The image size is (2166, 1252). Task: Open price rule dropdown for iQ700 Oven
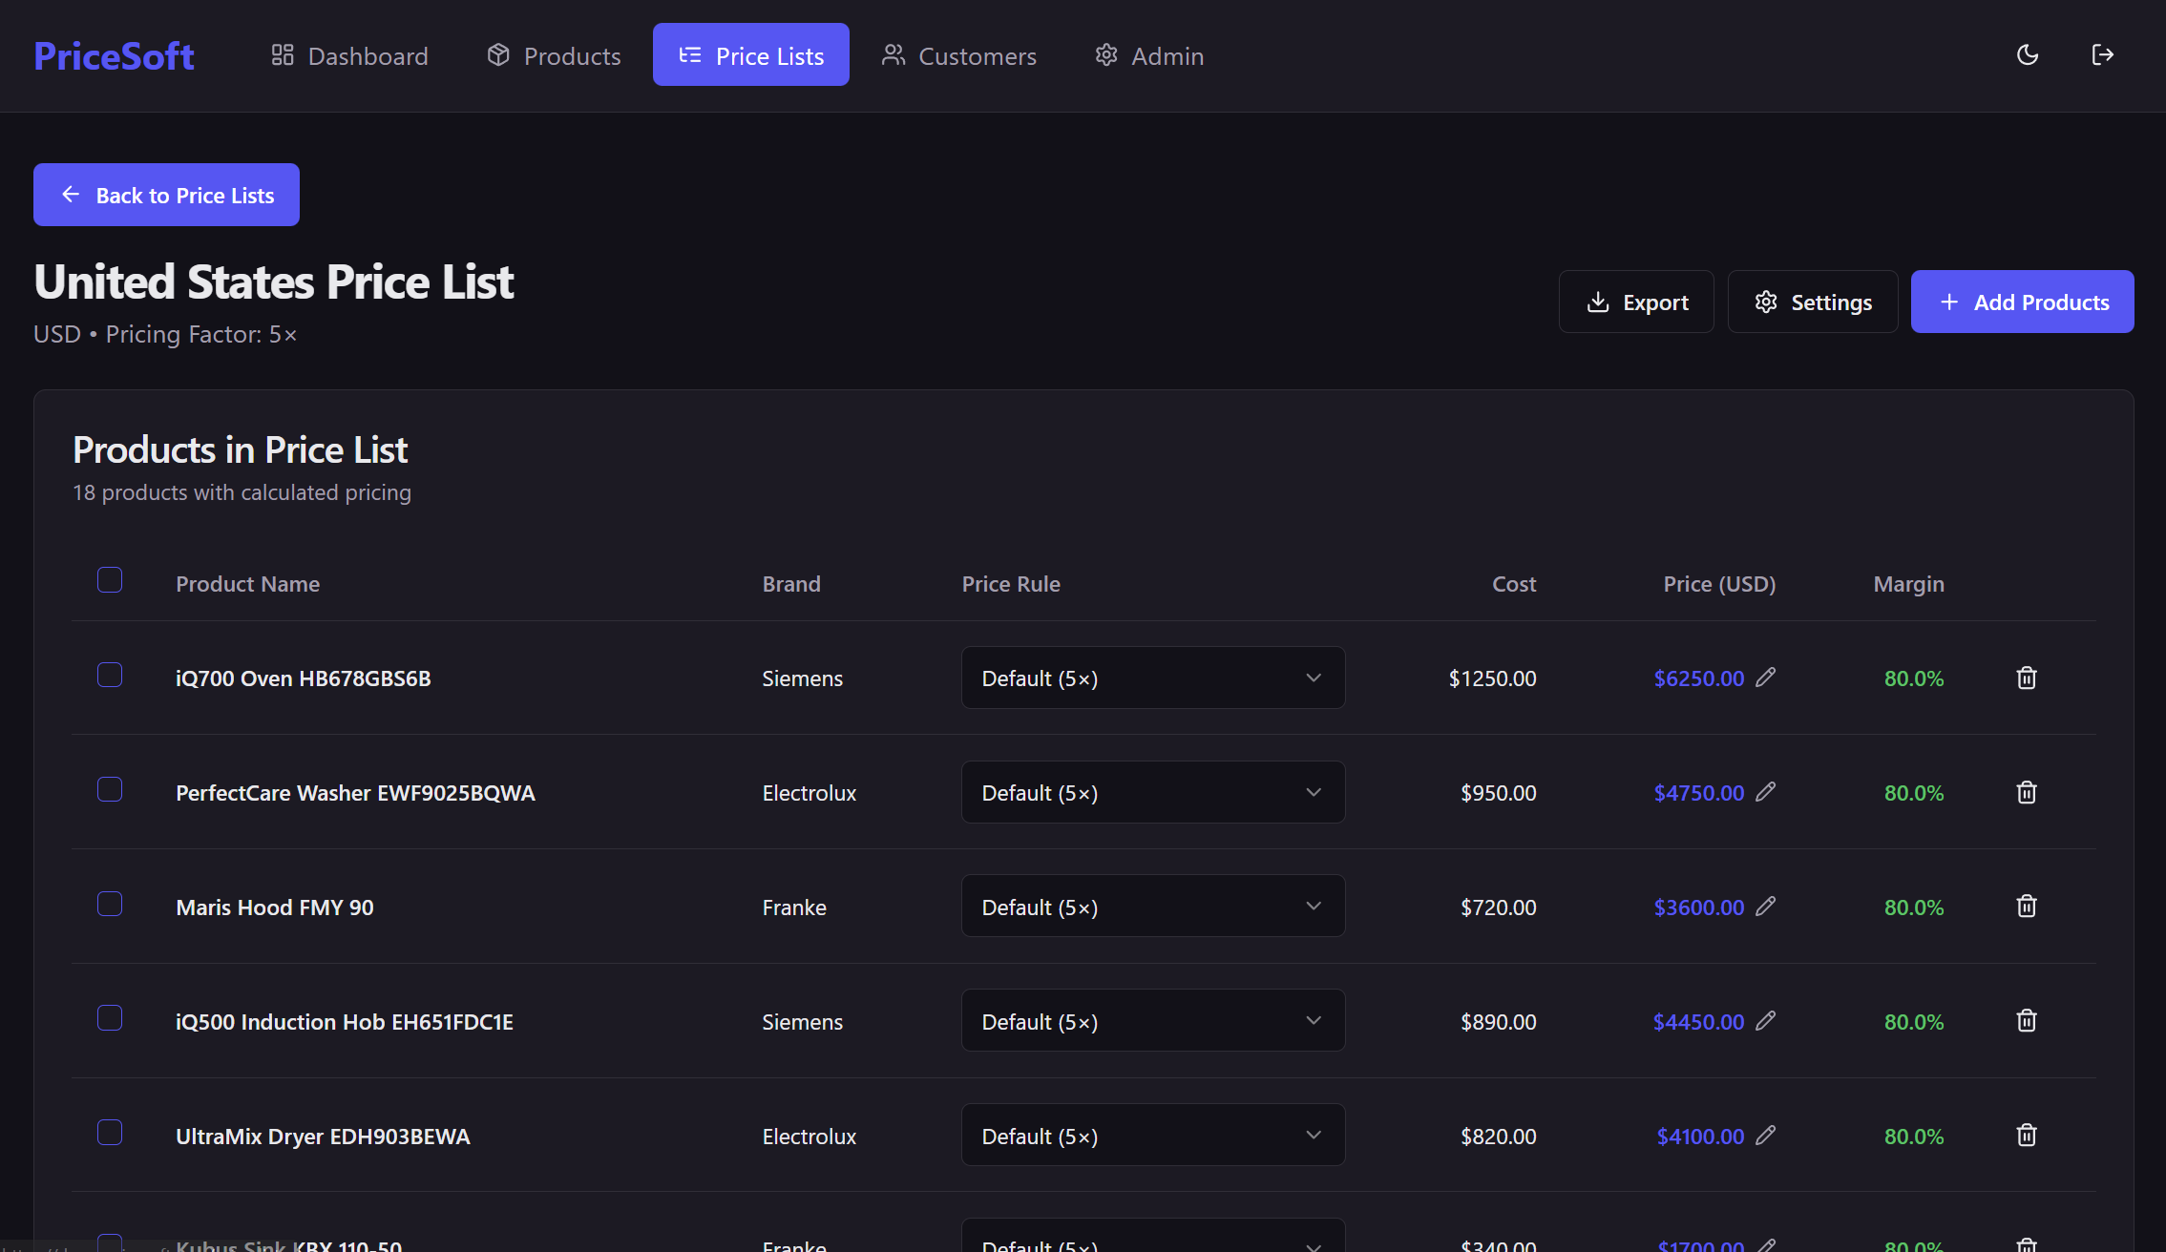coord(1152,678)
